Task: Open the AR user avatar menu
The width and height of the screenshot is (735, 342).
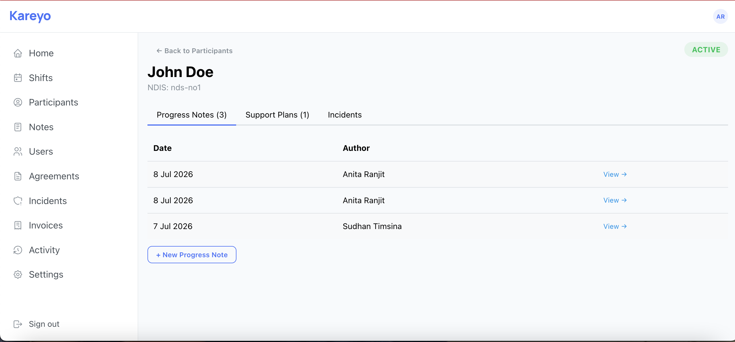Action: pos(721,16)
